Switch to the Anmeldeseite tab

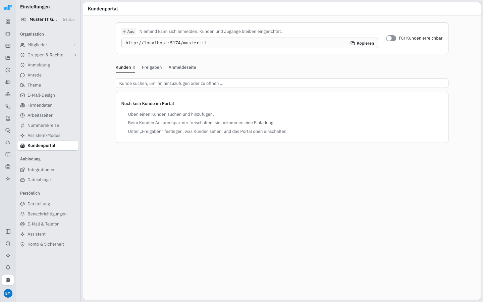click(x=182, y=67)
